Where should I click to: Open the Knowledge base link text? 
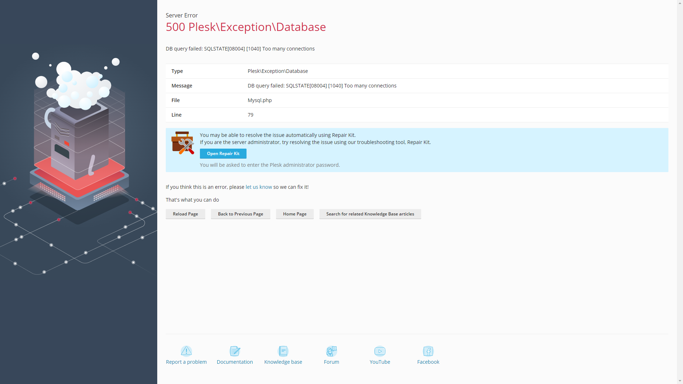coord(283,362)
